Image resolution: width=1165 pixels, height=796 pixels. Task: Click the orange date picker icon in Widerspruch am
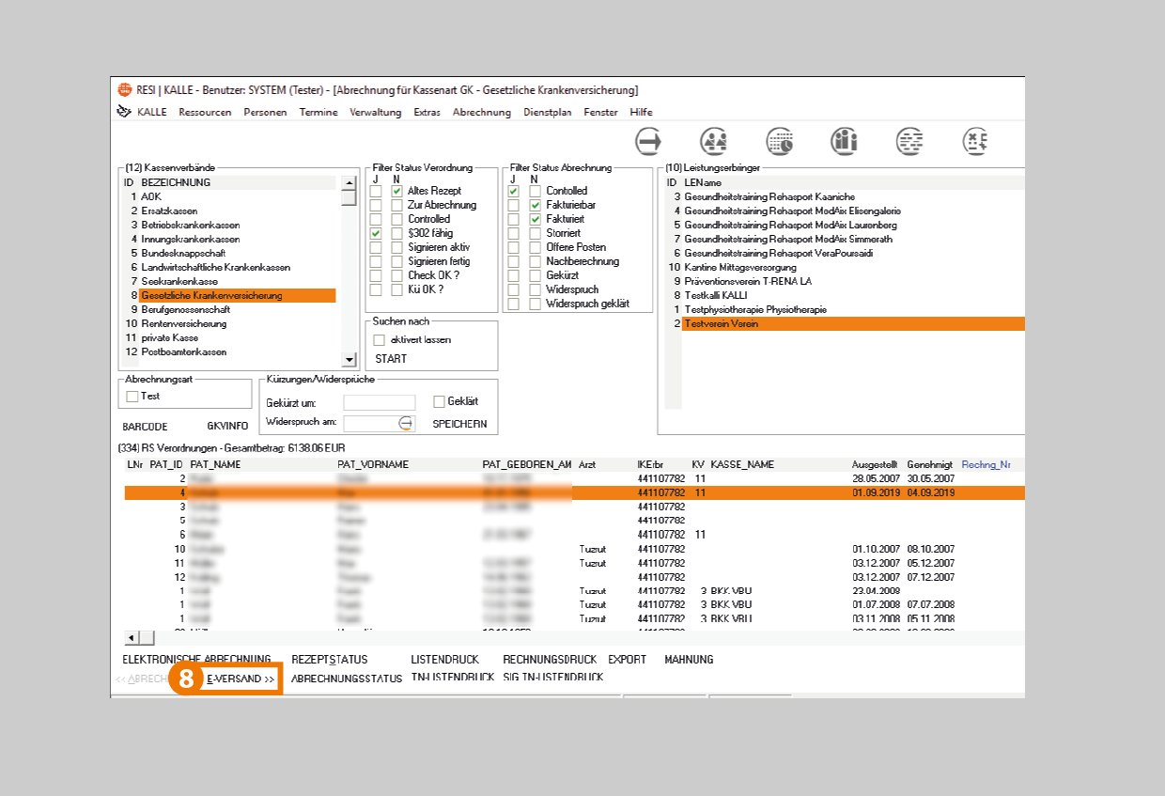pyautogui.click(x=405, y=423)
